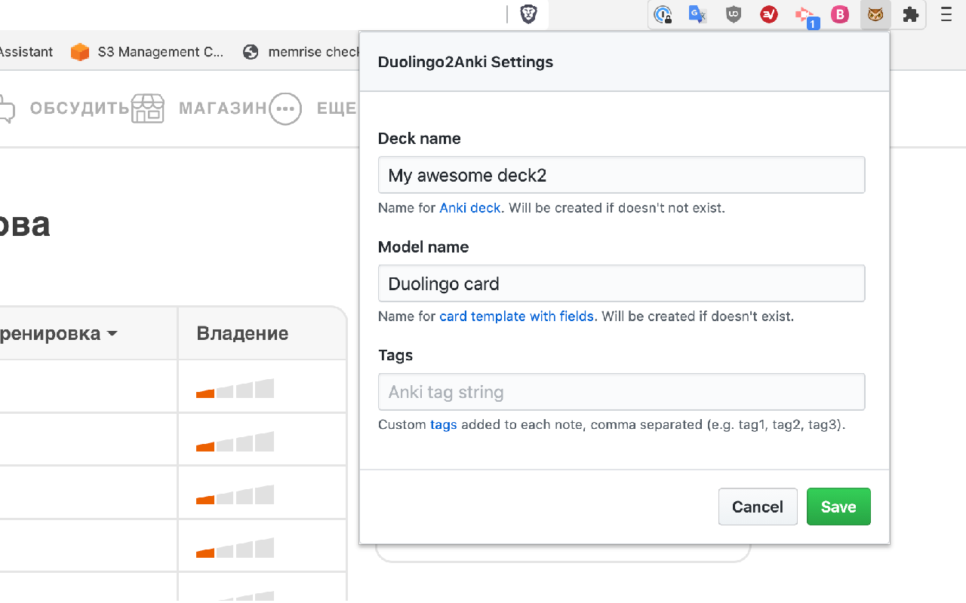Follow the card template with fields link
This screenshot has height=603, width=966.
tap(516, 317)
